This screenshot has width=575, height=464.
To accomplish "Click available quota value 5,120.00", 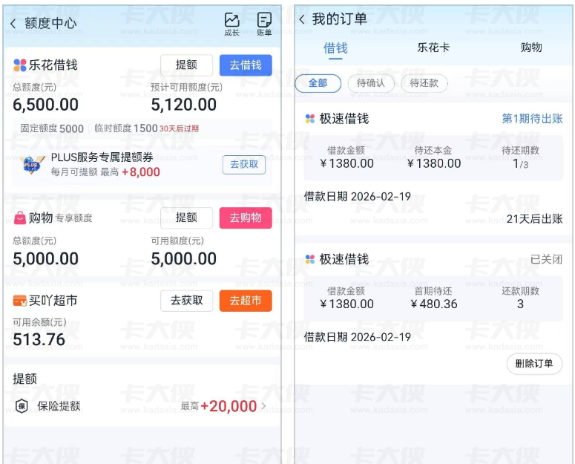I will (x=184, y=105).
